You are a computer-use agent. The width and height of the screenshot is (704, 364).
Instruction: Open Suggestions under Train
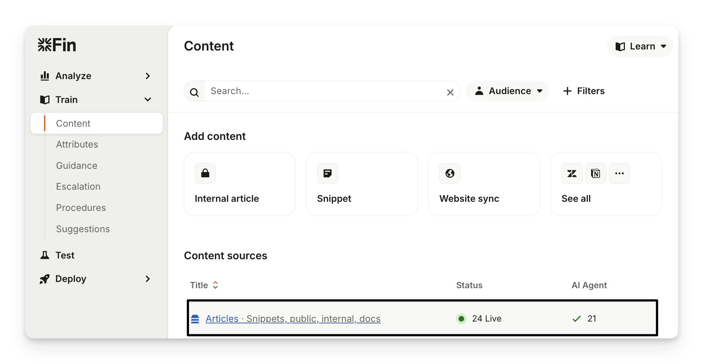83,229
